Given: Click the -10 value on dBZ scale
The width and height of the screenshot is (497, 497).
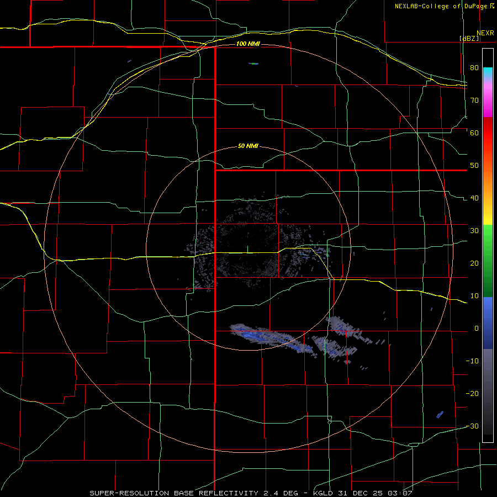Looking at the screenshot, I should 472,361.
